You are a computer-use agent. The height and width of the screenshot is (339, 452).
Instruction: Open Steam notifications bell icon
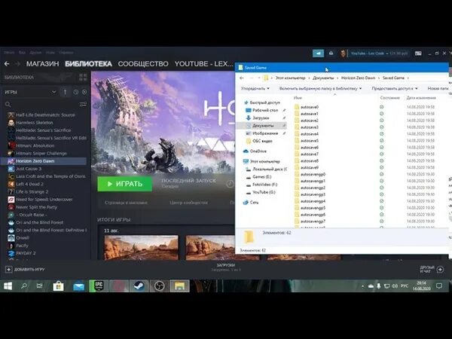pyautogui.click(x=331, y=53)
